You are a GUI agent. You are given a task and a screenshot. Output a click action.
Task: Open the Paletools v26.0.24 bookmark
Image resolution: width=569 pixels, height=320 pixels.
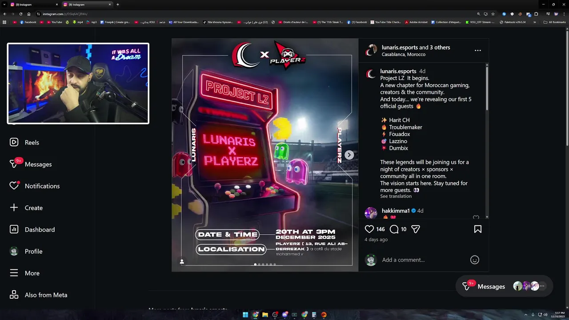point(513,22)
